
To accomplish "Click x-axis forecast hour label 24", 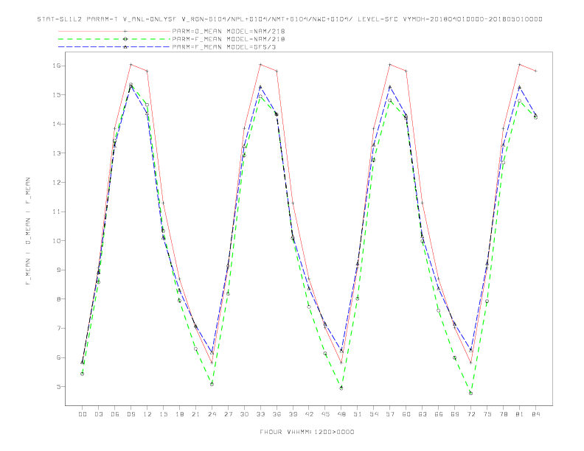I will [x=212, y=414].
